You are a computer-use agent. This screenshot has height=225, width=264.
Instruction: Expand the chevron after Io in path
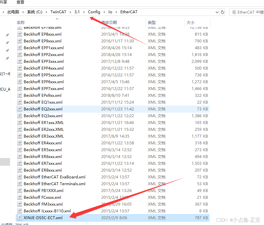pyautogui.click(x=116, y=12)
